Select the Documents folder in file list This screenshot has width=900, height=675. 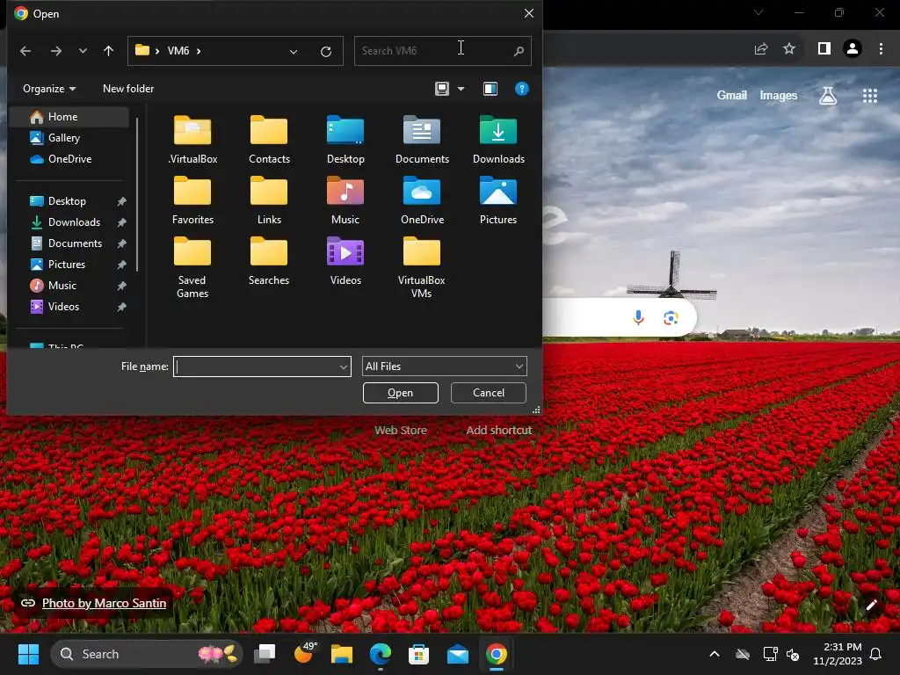422,140
